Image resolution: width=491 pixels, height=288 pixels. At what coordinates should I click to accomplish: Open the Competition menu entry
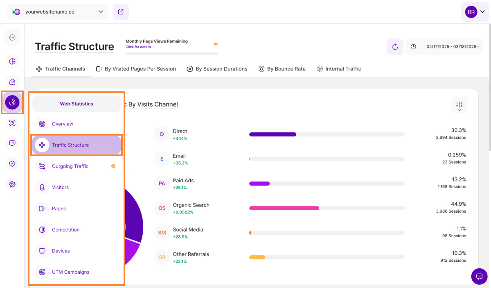[65, 230]
